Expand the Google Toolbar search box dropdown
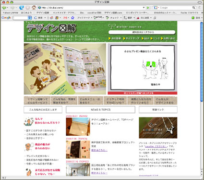This screenshot has width=204, height=180. pos(30,18)
